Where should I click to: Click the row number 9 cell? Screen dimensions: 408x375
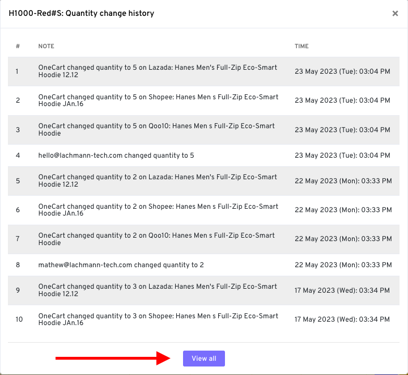[18, 290]
